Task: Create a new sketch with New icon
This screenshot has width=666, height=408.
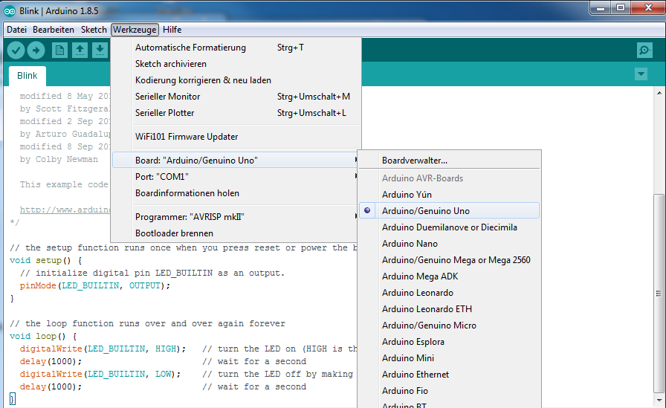Action: [59, 50]
